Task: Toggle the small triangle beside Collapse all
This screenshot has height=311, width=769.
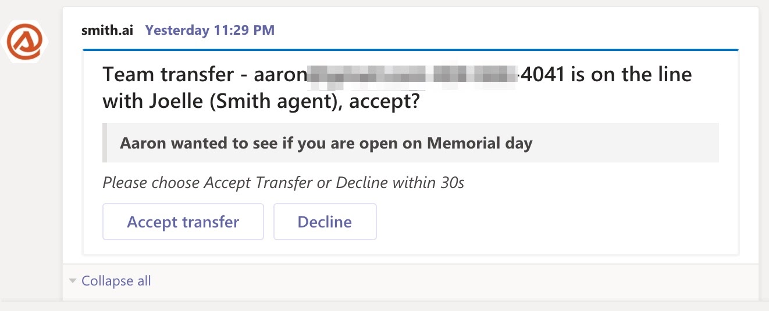Action: 73,281
